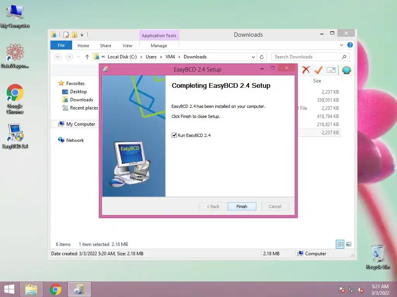Click the Cancel button in Setup
Screen dimensions: 397x297
point(275,207)
